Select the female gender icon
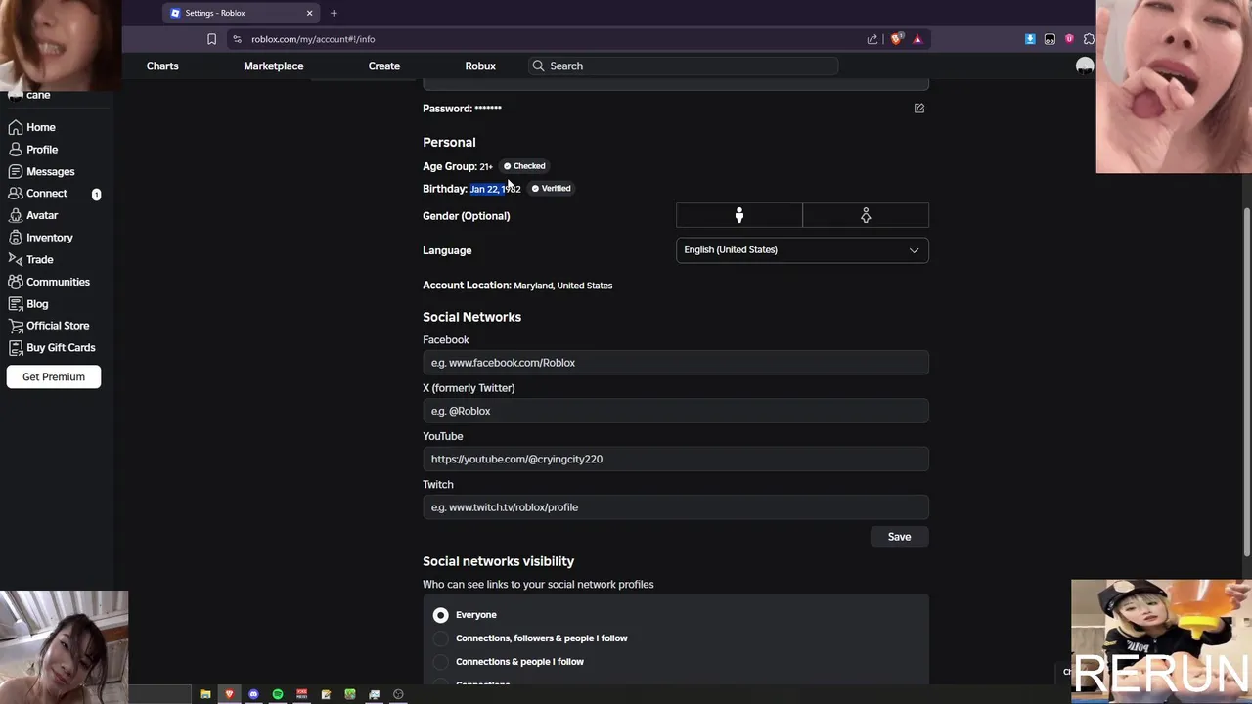 click(x=866, y=215)
